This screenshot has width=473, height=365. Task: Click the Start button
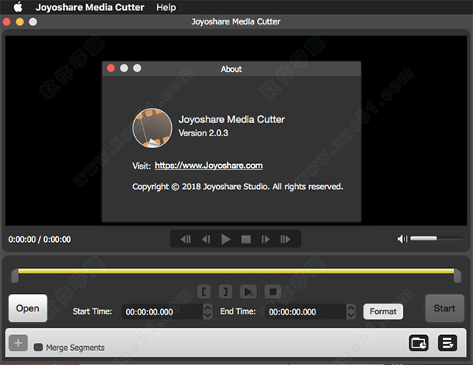coord(445,308)
